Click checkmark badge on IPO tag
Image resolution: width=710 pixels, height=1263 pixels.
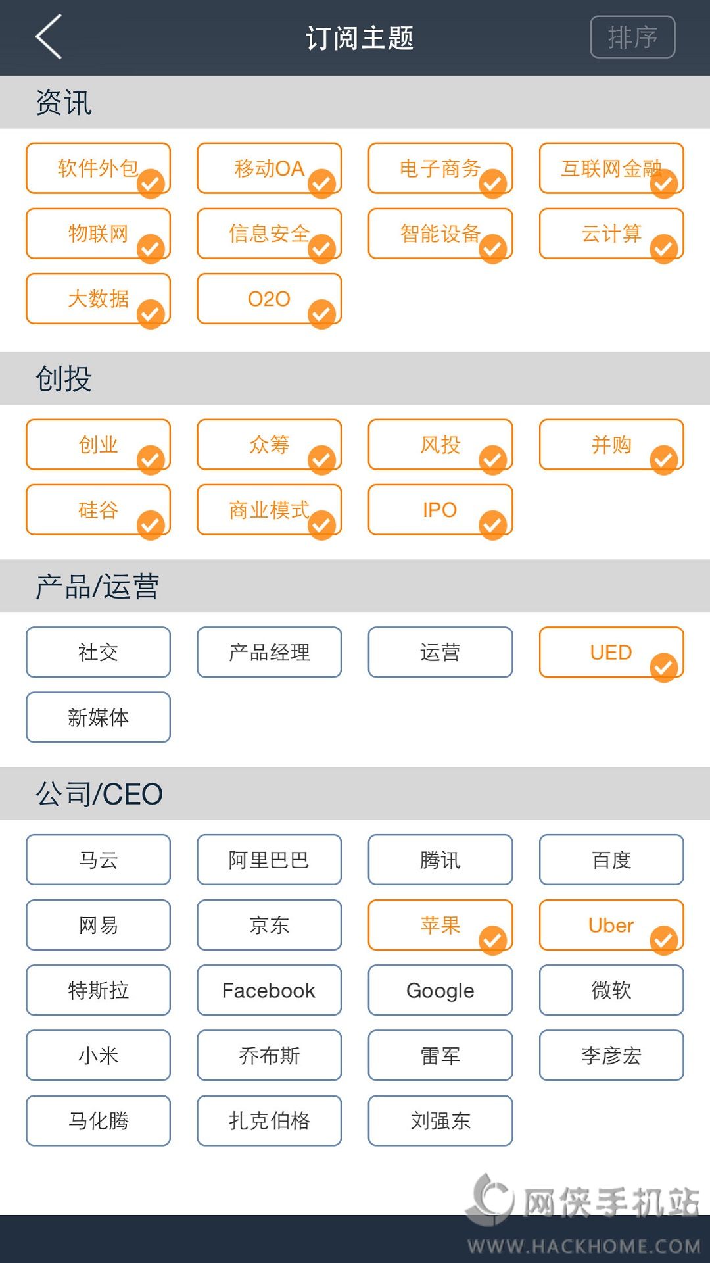(x=492, y=524)
